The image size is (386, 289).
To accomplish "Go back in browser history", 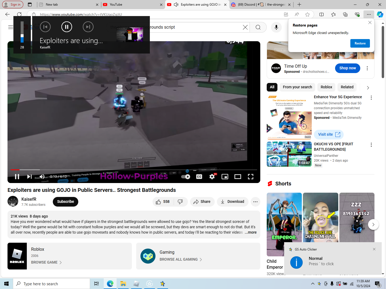I will 8,14.
